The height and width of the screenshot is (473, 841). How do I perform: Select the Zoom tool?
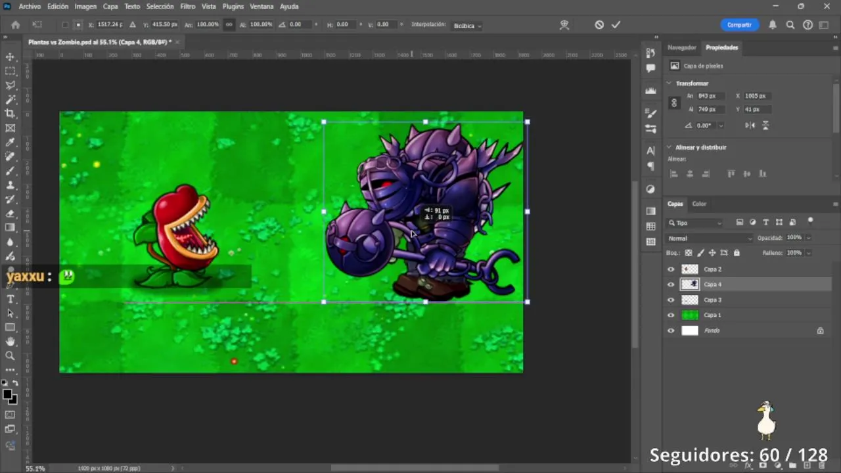[x=10, y=355]
